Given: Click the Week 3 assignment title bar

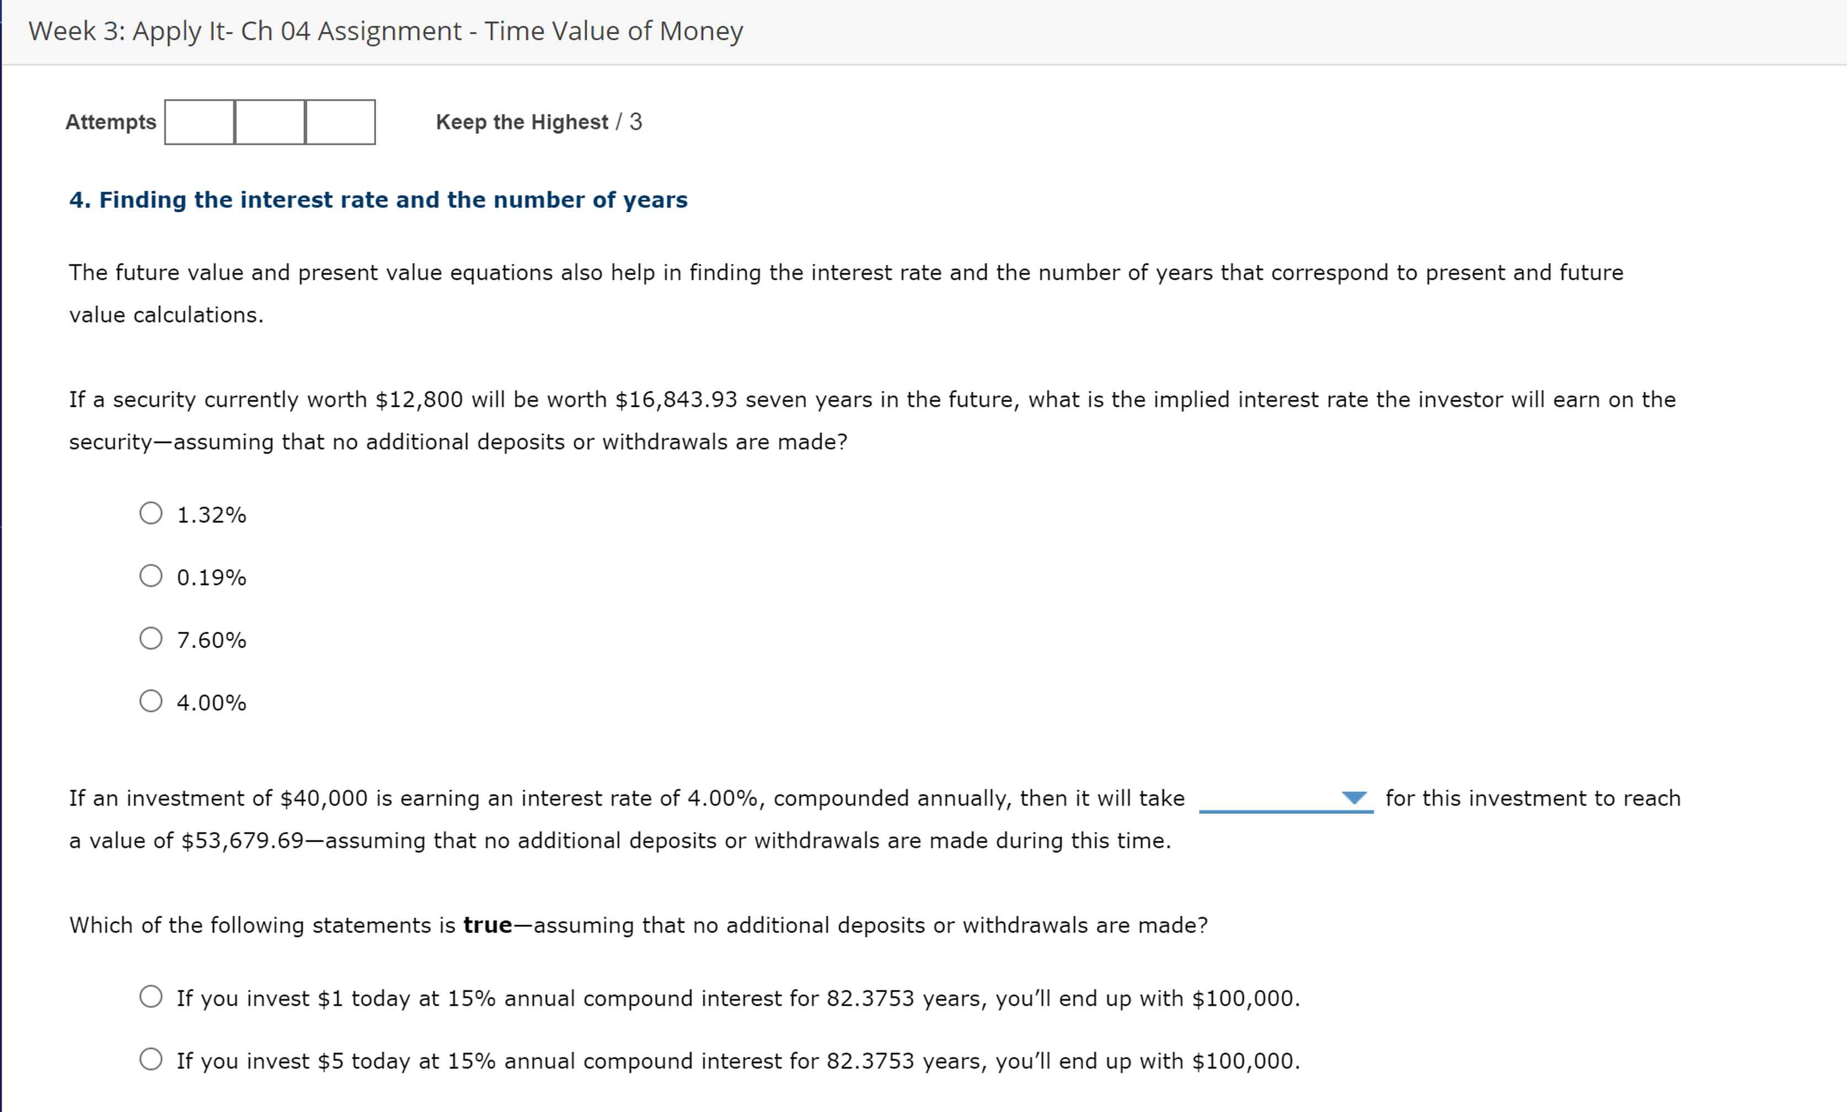Looking at the screenshot, I should [x=386, y=31].
